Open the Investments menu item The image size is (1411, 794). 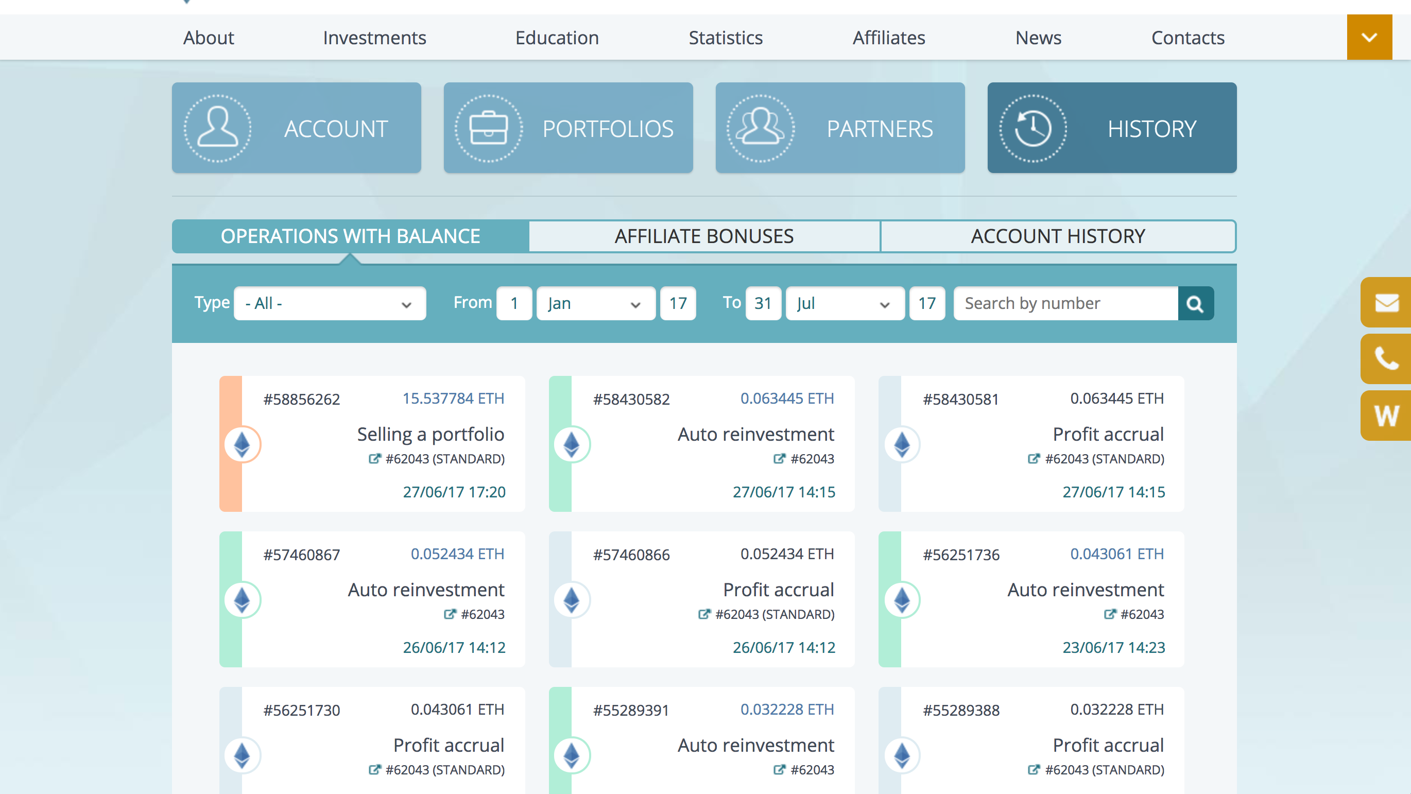375,37
